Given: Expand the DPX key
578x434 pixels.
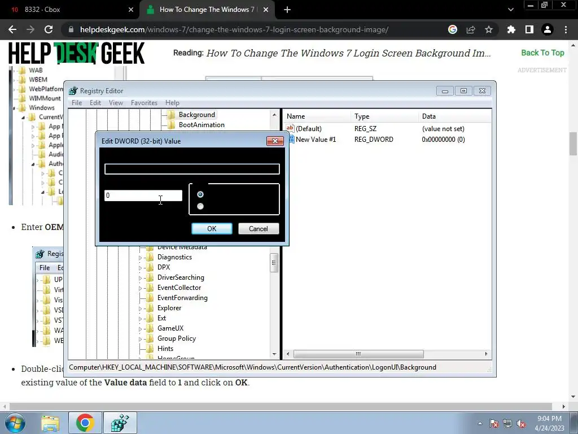Looking at the screenshot, I should point(140,267).
